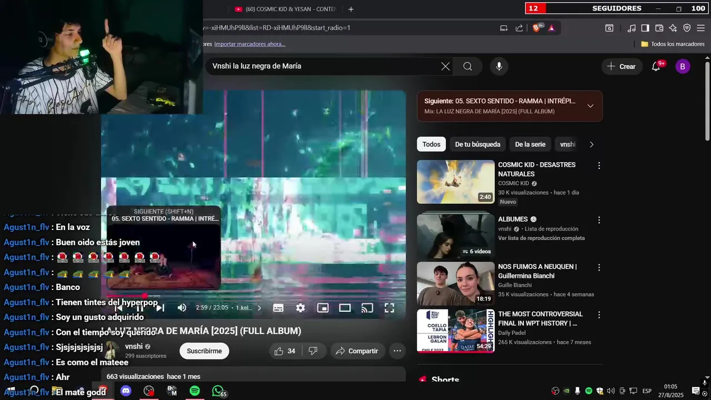Open options for Nos Fuimos a Neuquen
This screenshot has width=711, height=400.
(599, 267)
